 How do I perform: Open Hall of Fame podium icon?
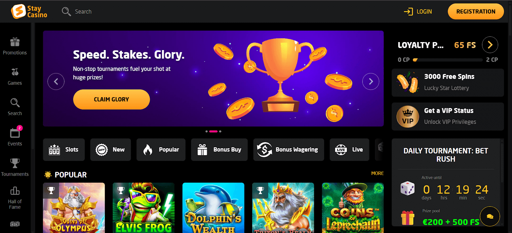(x=15, y=191)
